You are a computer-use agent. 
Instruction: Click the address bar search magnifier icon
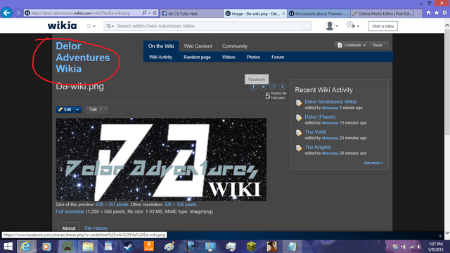click(x=144, y=13)
